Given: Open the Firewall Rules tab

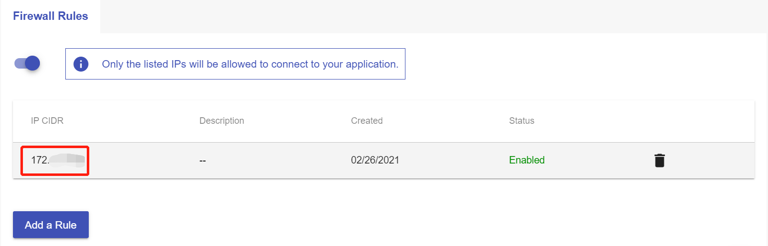Looking at the screenshot, I should pos(50,16).
